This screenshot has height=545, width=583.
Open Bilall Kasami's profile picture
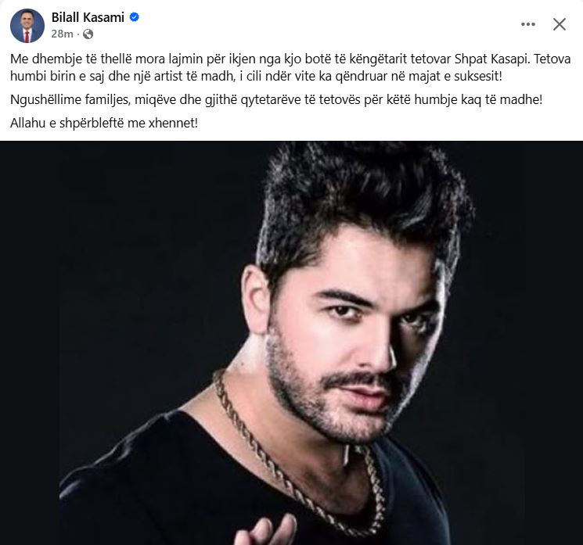(x=27, y=26)
